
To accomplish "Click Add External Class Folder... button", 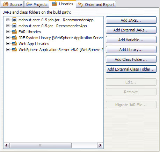I will tap(131, 69).
